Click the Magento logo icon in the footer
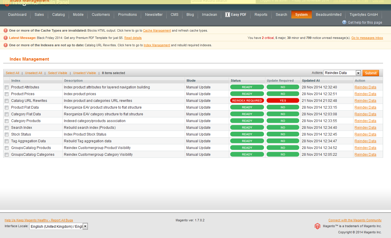 click(317, 226)
